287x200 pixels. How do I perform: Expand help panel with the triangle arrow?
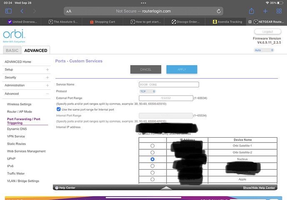(x=166, y=188)
